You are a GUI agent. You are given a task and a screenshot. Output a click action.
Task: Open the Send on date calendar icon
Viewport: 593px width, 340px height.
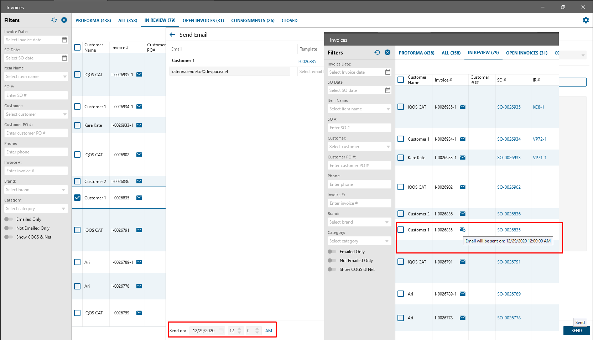click(x=221, y=330)
